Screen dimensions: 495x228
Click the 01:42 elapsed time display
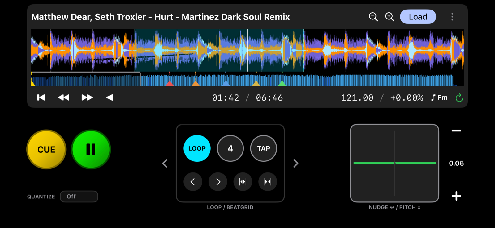click(x=226, y=98)
